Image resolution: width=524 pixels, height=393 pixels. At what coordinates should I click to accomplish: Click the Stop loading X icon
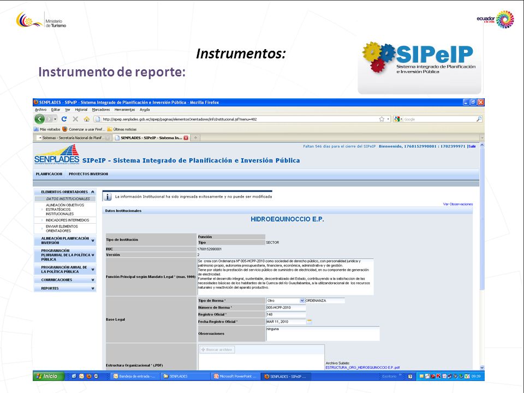pos(75,119)
